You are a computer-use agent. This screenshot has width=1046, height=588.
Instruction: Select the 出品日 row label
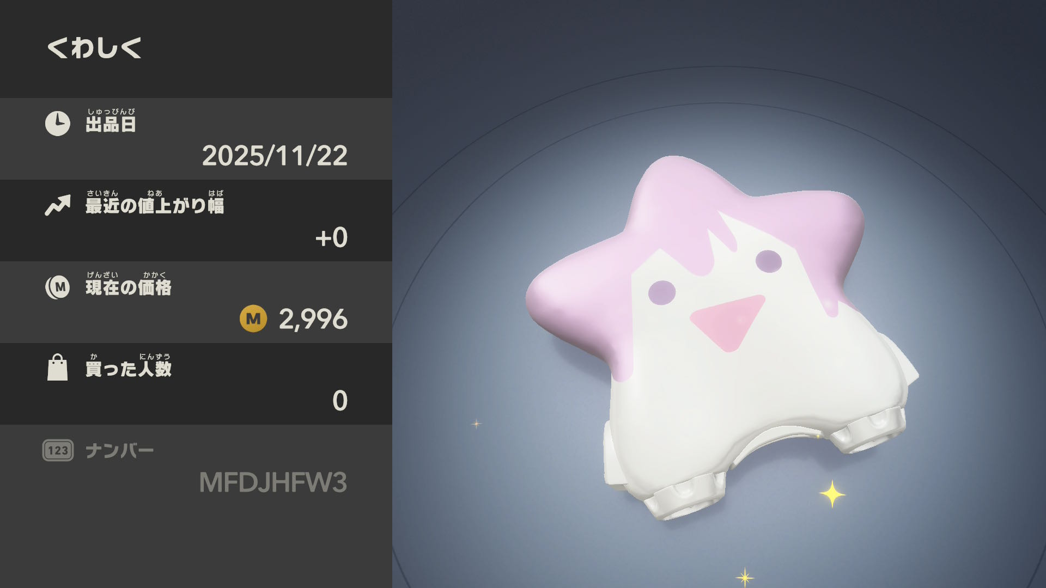(x=111, y=120)
